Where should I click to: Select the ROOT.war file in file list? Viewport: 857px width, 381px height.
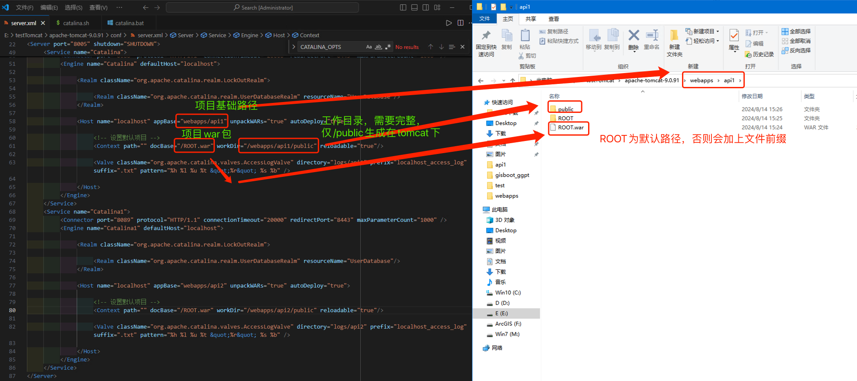pos(570,128)
